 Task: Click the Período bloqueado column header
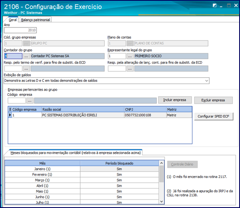(x=119, y=163)
